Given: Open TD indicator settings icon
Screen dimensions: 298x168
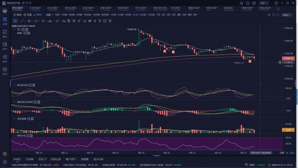Looking at the screenshot, I should click(x=23, y=29).
